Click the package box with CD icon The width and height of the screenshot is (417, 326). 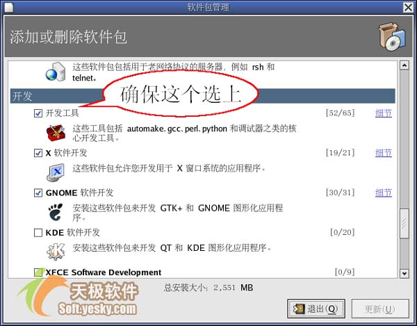(392, 37)
